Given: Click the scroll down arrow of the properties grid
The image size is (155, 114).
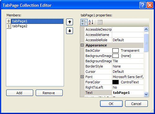Looking at the screenshot, I should (x=146, y=94).
